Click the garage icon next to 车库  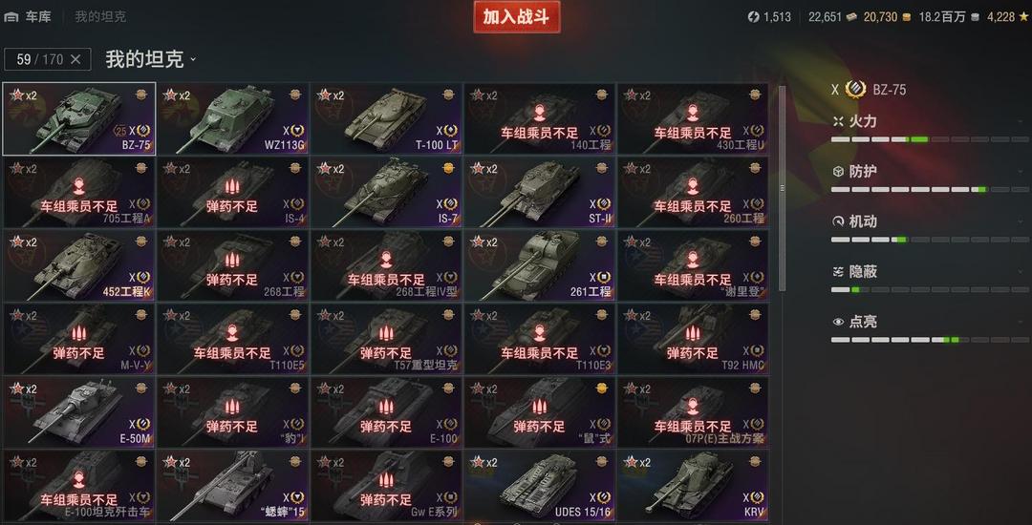point(11,17)
